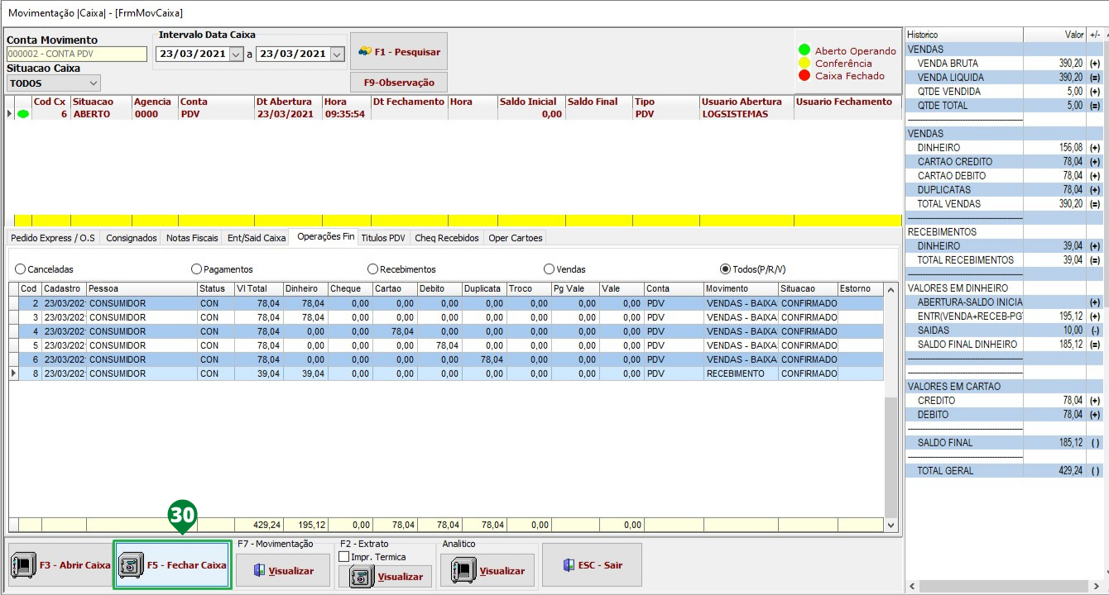Switch to the Notas Fiscais tab
Viewport: 1109px width, 595px height.
pos(192,238)
